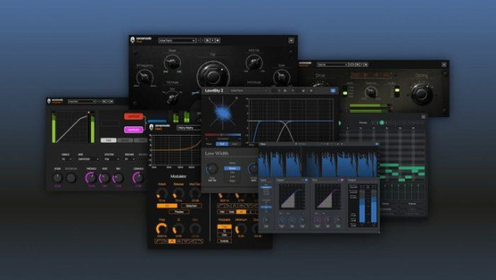Screen dimensions: 496x280
Task: Click the top-right corner icon in Tilt plugin
Action: [x=291, y=40]
